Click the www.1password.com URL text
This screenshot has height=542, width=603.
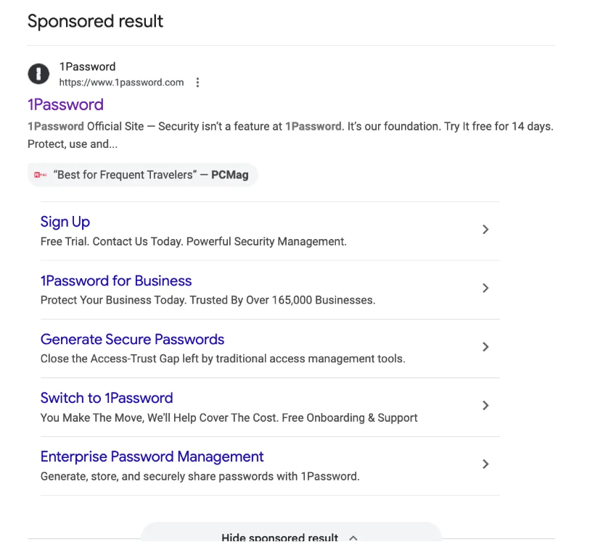click(121, 83)
